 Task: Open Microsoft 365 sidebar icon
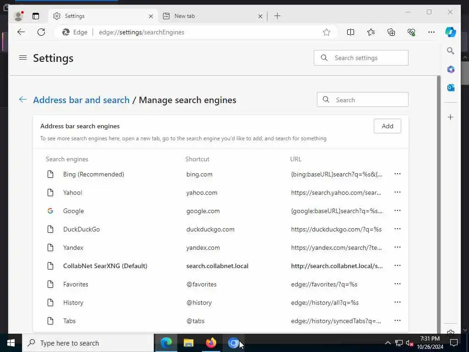click(x=451, y=70)
